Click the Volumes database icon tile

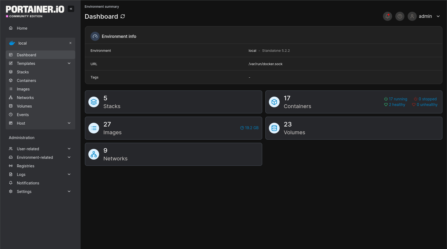point(274,128)
